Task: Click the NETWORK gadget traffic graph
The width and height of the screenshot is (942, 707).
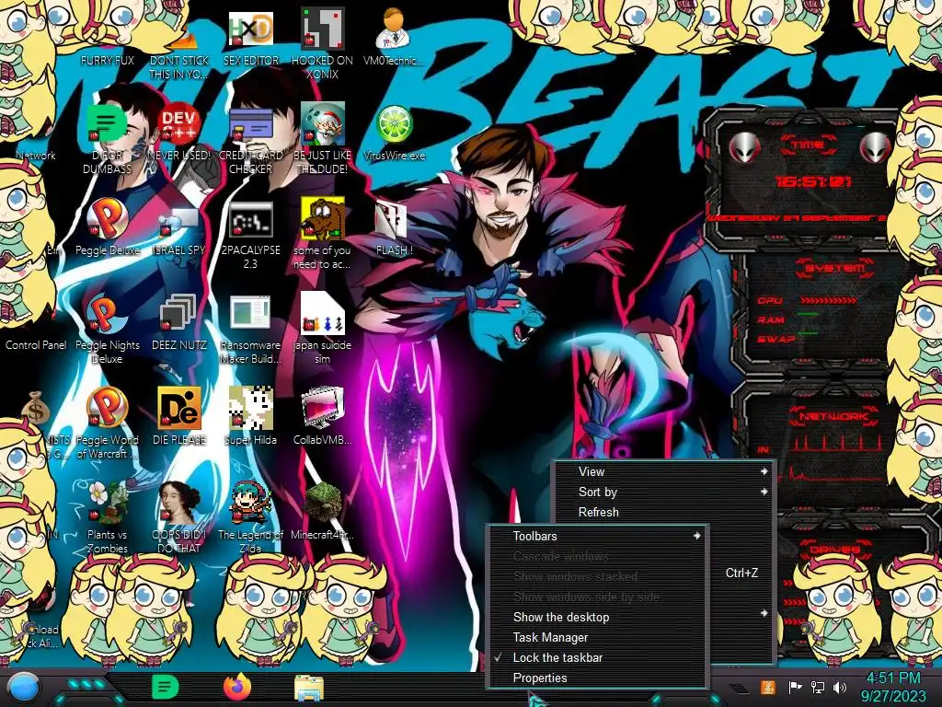Action: (x=835, y=460)
